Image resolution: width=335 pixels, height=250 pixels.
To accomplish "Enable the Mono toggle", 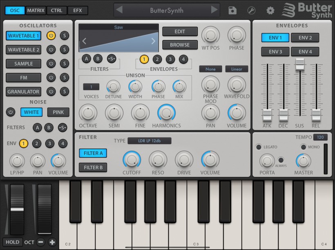I will 304,147.
